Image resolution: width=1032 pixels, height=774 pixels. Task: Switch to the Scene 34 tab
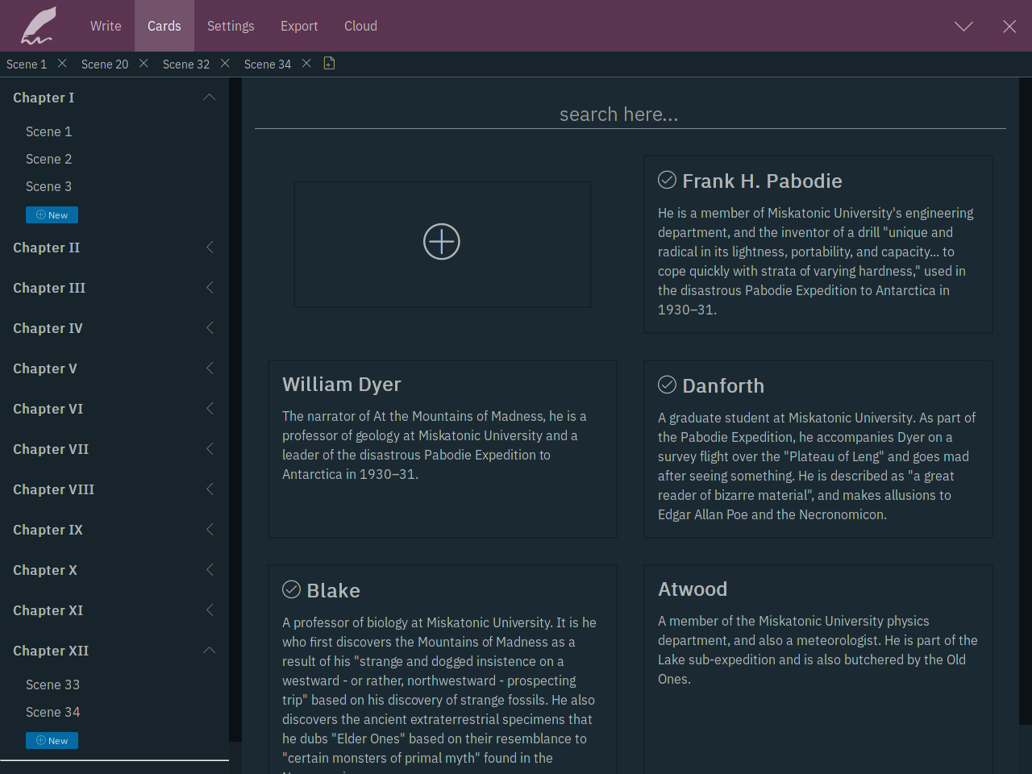[x=268, y=64]
